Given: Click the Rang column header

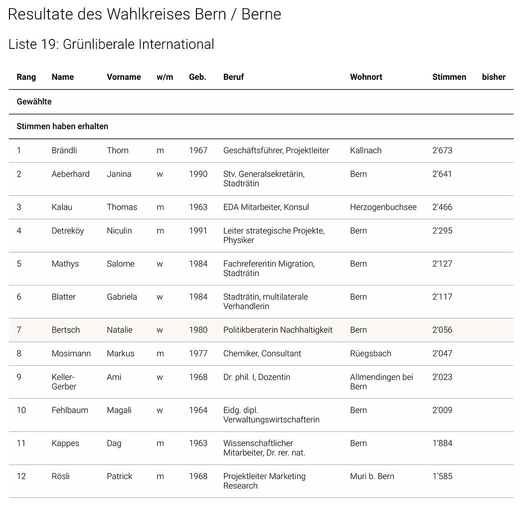Looking at the screenshot, I should [x=26, y=77].
